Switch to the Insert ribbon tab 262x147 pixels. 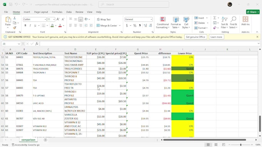coord(27,12)
